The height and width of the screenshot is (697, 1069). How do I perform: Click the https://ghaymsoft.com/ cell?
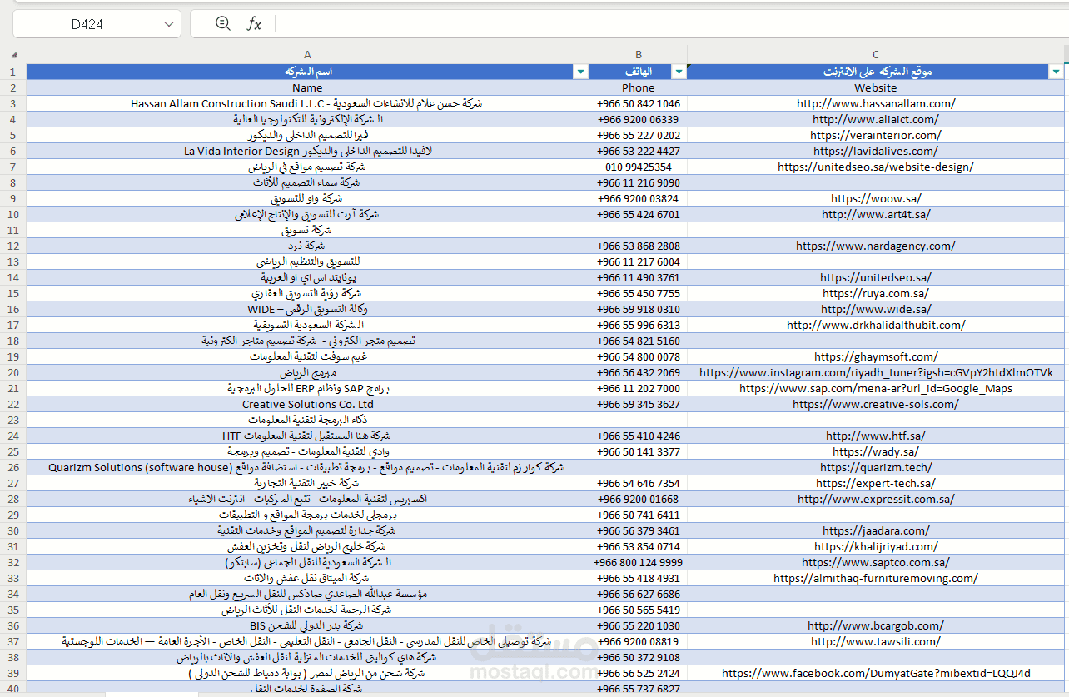click(x=876, y=356)
